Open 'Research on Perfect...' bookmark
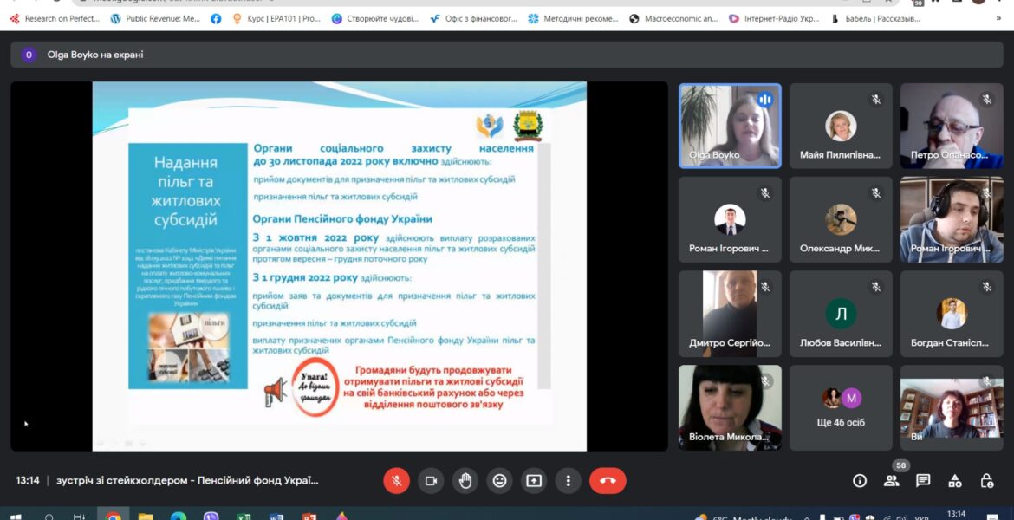 (55, 19)
